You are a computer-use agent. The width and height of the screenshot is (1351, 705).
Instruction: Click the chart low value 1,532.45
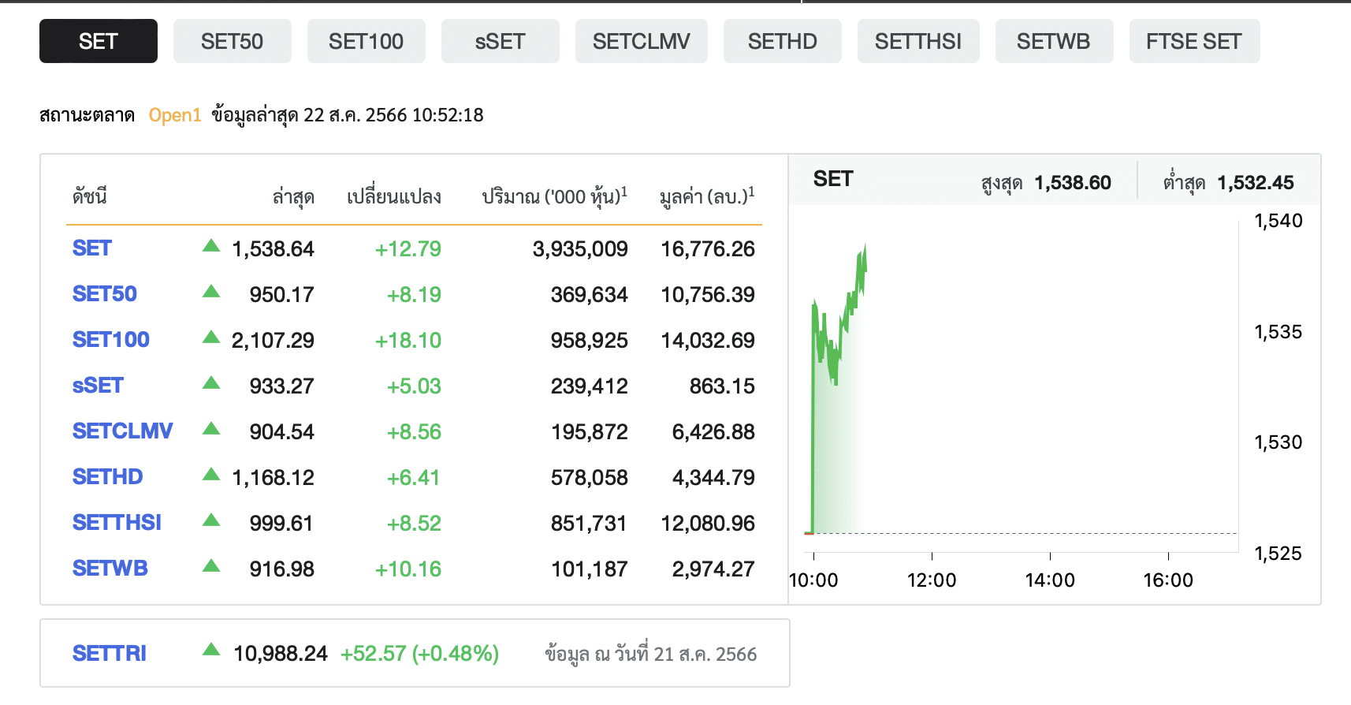(x=1256, y=183)
